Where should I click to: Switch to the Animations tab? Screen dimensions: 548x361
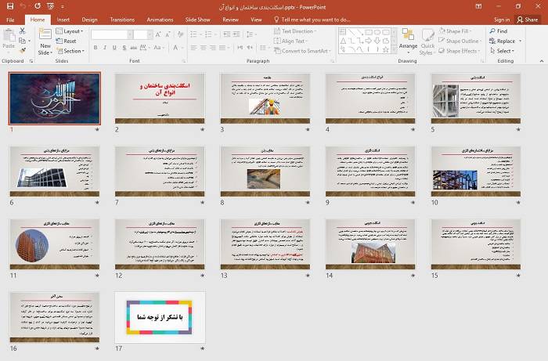[x=160, y=20]
